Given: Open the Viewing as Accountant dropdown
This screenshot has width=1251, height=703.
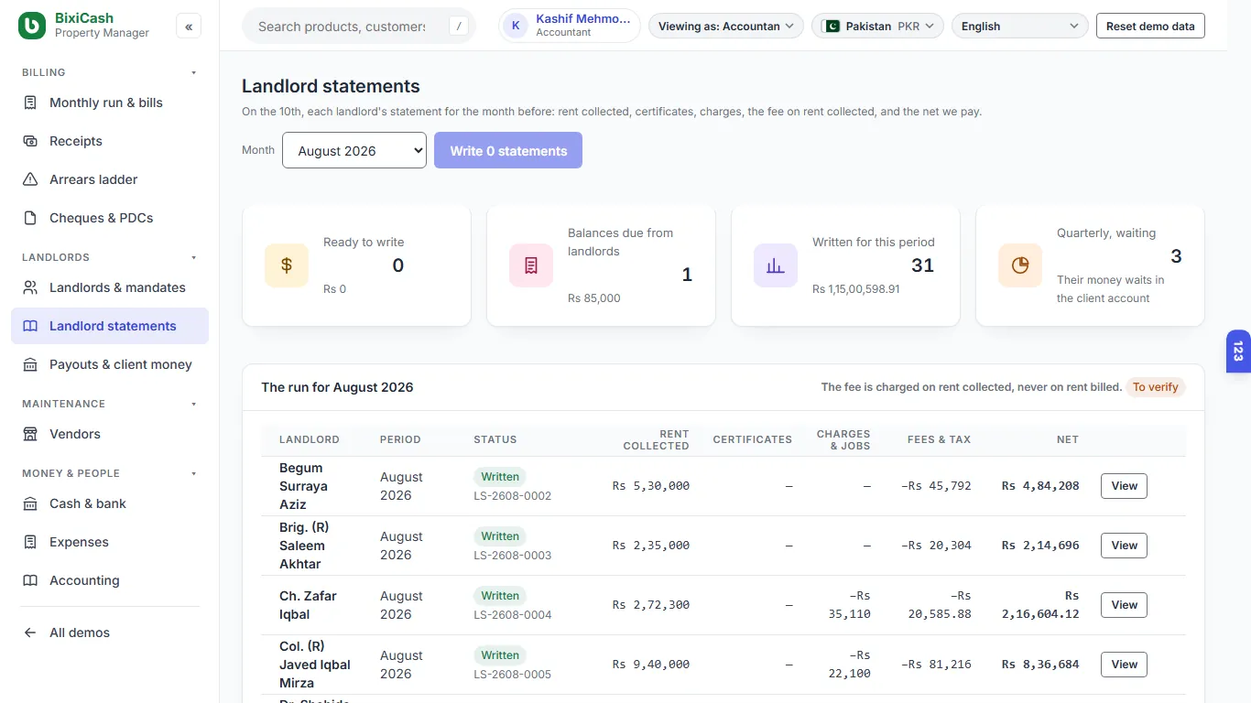Looking at the screenshot, I should click(726, 27).
